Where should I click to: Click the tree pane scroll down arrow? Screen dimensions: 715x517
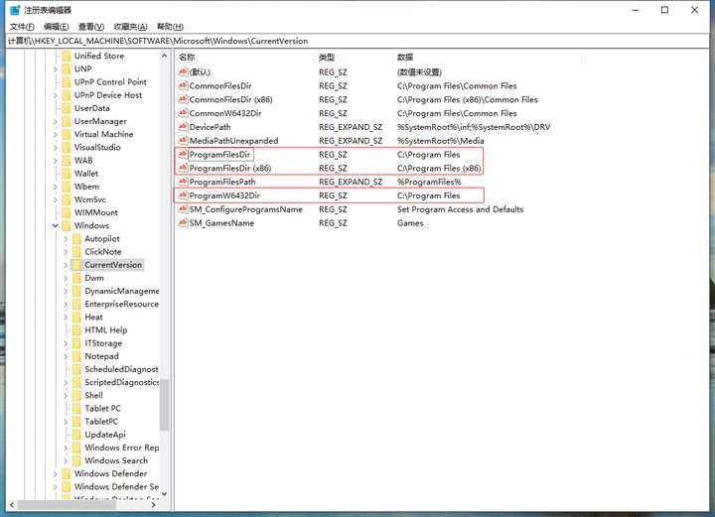[164, 494]
